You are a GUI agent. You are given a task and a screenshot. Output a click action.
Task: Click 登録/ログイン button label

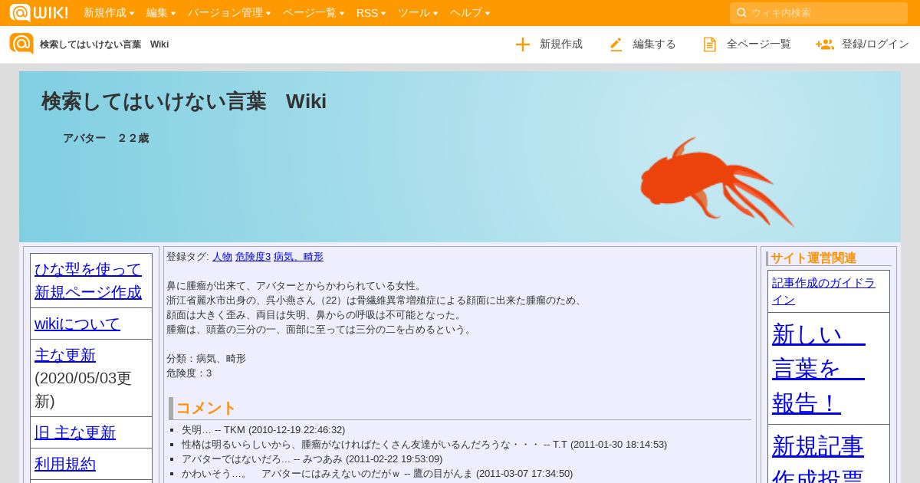(x=876, y=44)
